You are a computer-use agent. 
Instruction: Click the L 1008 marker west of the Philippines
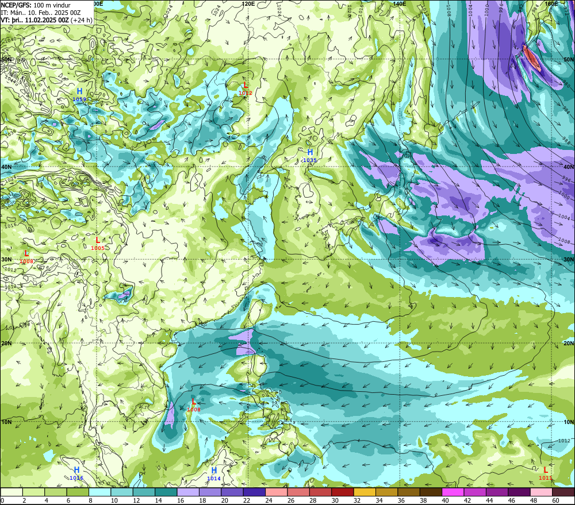(194, 405)
